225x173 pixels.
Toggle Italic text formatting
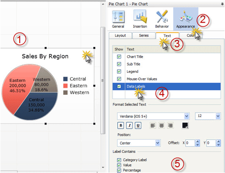tap(129, 126)
